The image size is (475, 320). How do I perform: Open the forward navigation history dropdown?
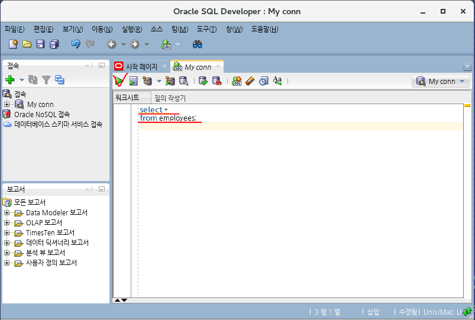click(147, 44)
